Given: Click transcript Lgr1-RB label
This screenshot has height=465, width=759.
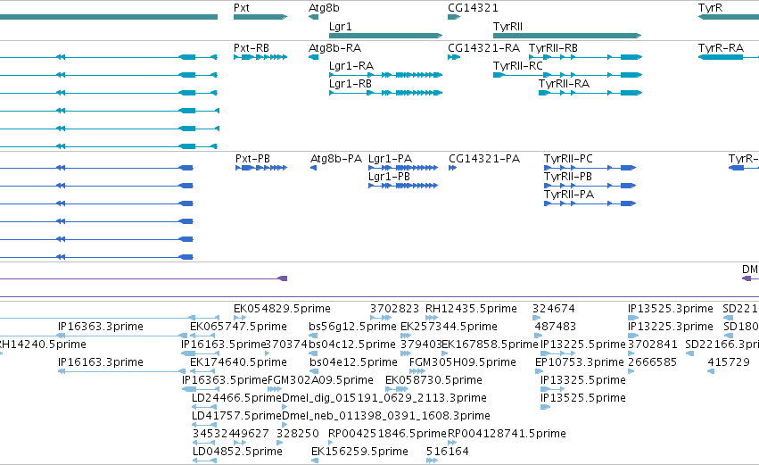Looking at the screenshot, I should pos(351,84).
